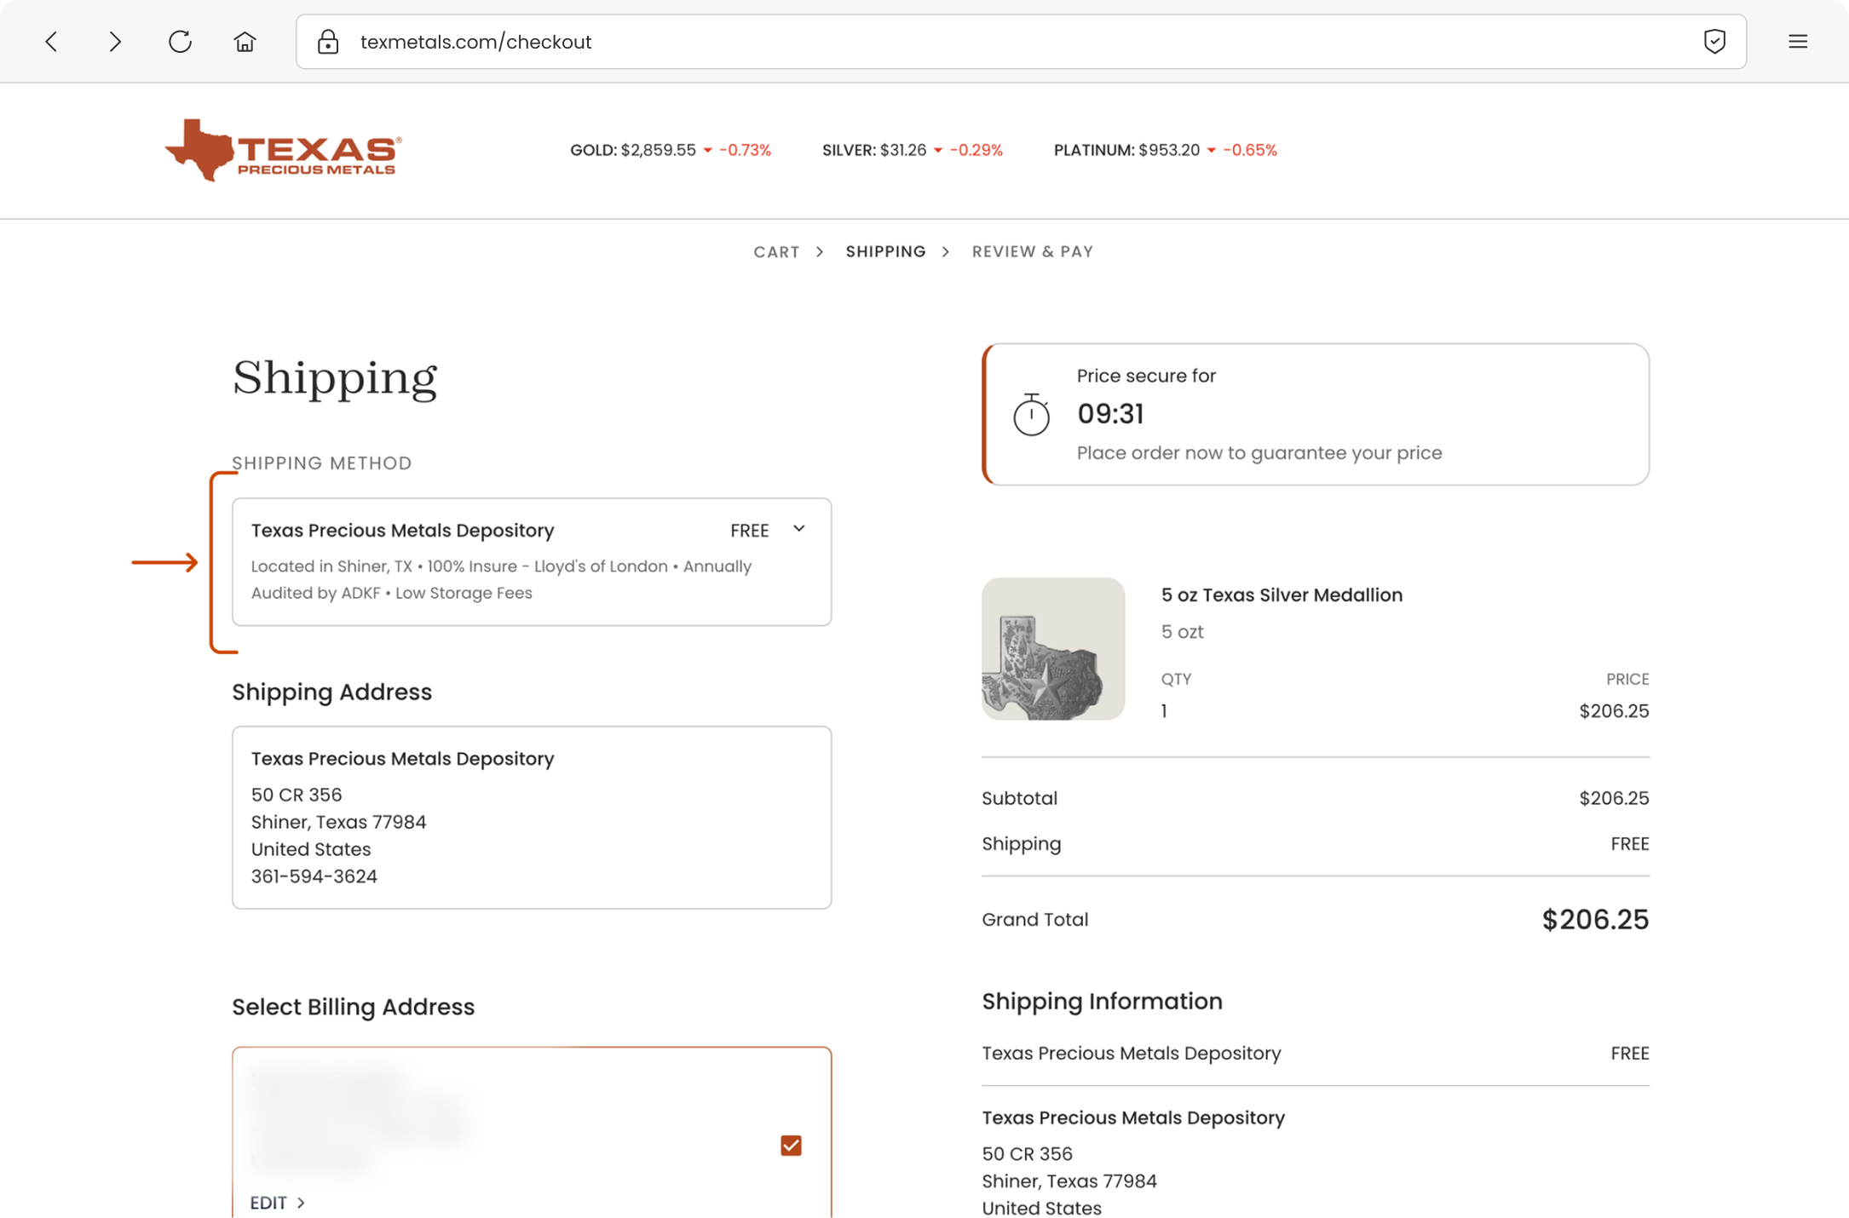Toggle the selected billing address checkbox
This screenshot has height=1218, width=1849.
pyautogui.click(x=791, y=1146)
